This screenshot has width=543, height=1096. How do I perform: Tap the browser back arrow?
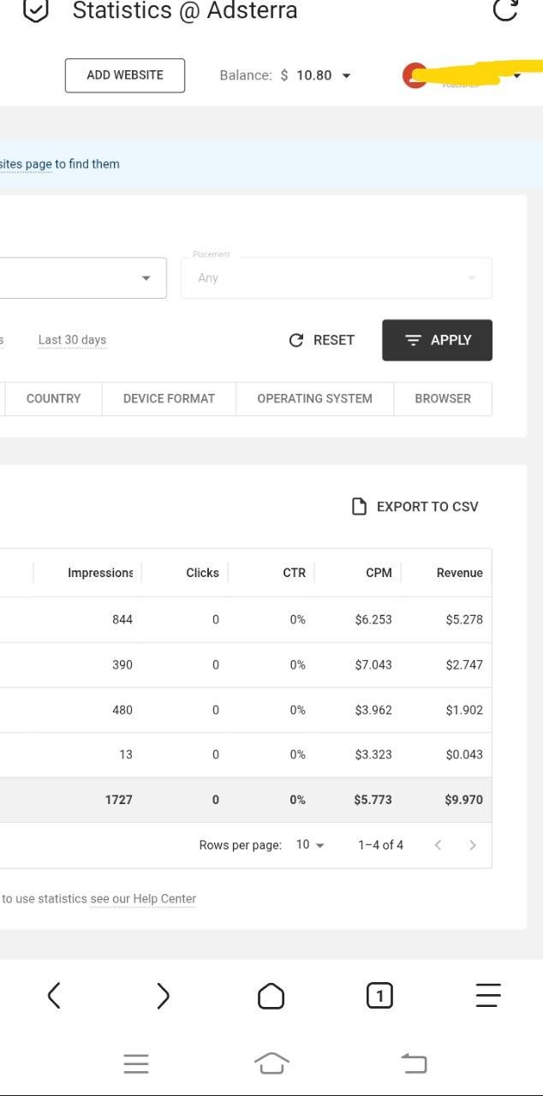coord(54,995)
